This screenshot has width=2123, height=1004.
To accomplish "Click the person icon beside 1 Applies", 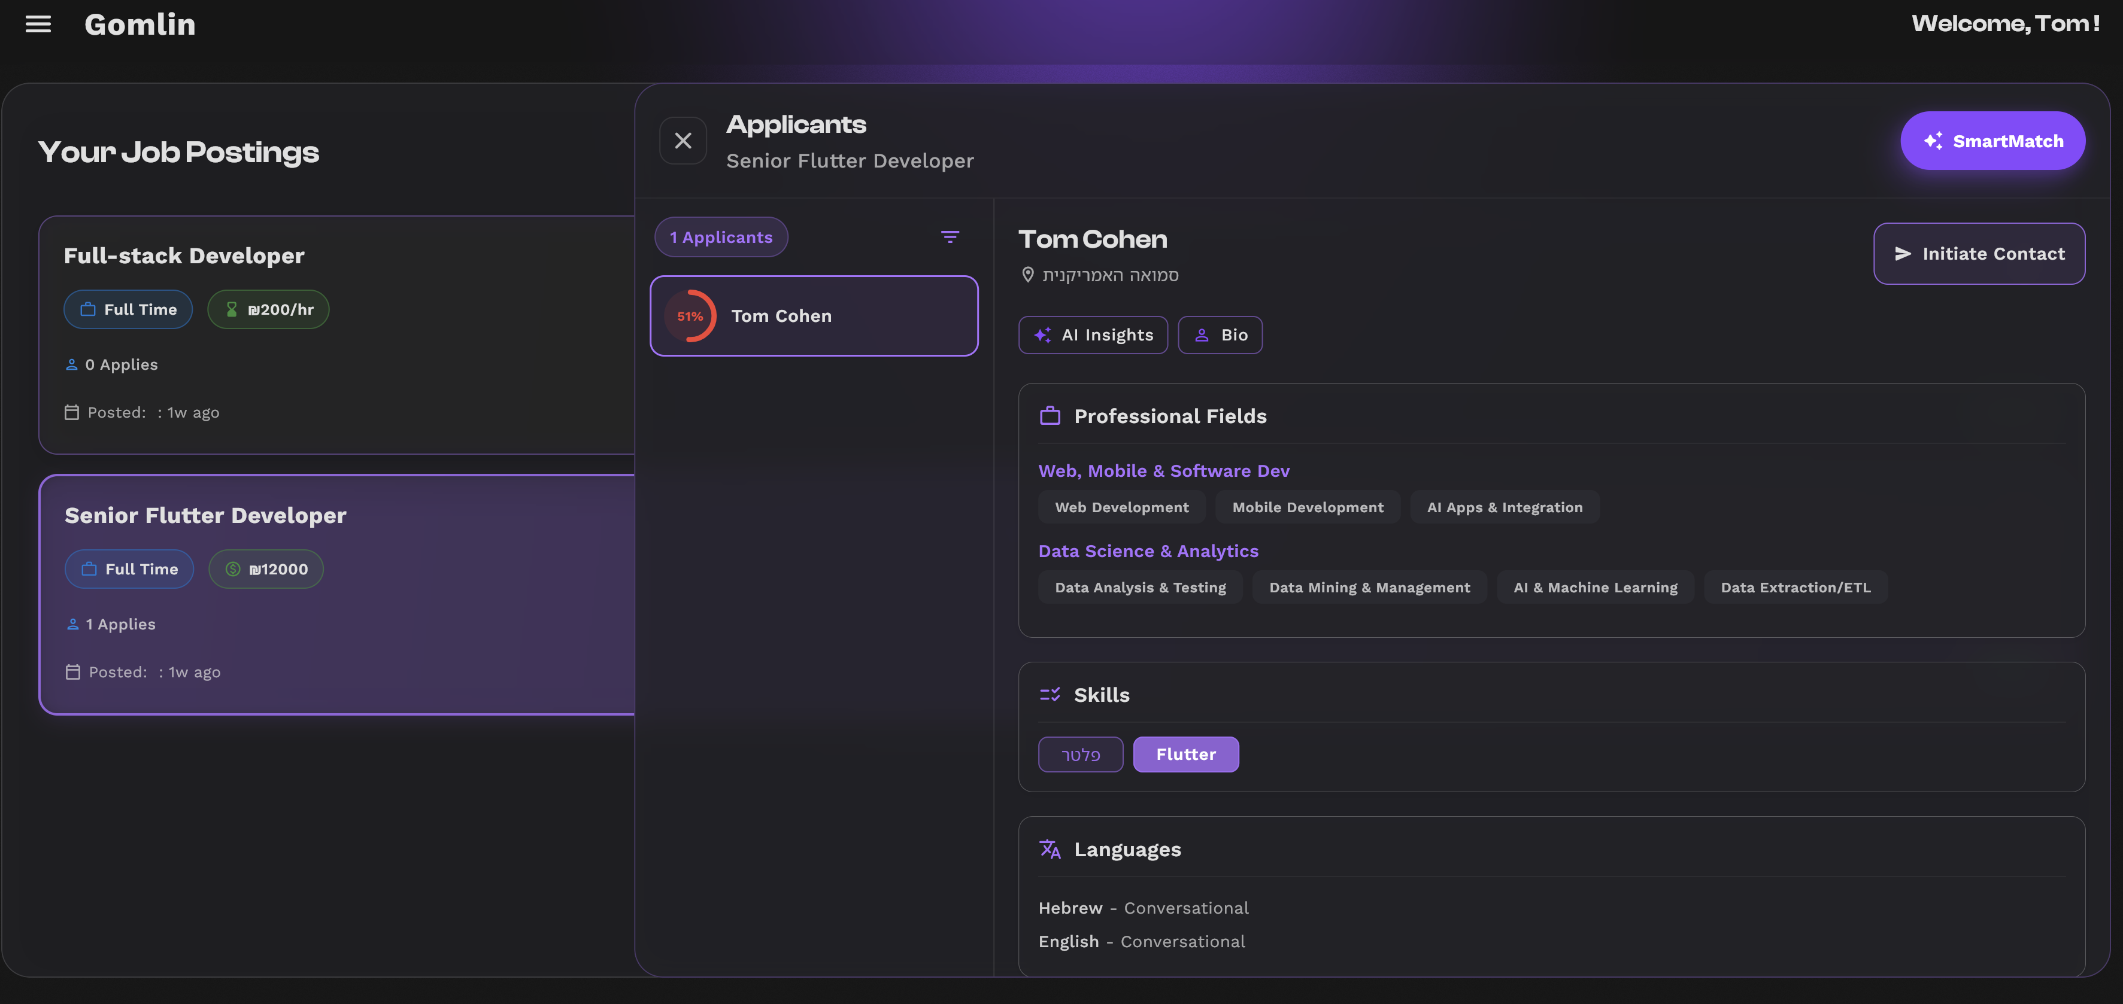I will (72, 624).
